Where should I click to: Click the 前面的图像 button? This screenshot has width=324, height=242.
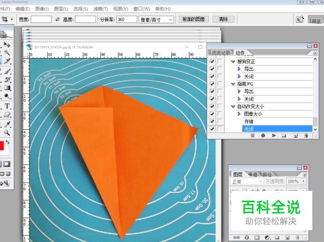tap(194, 19)
